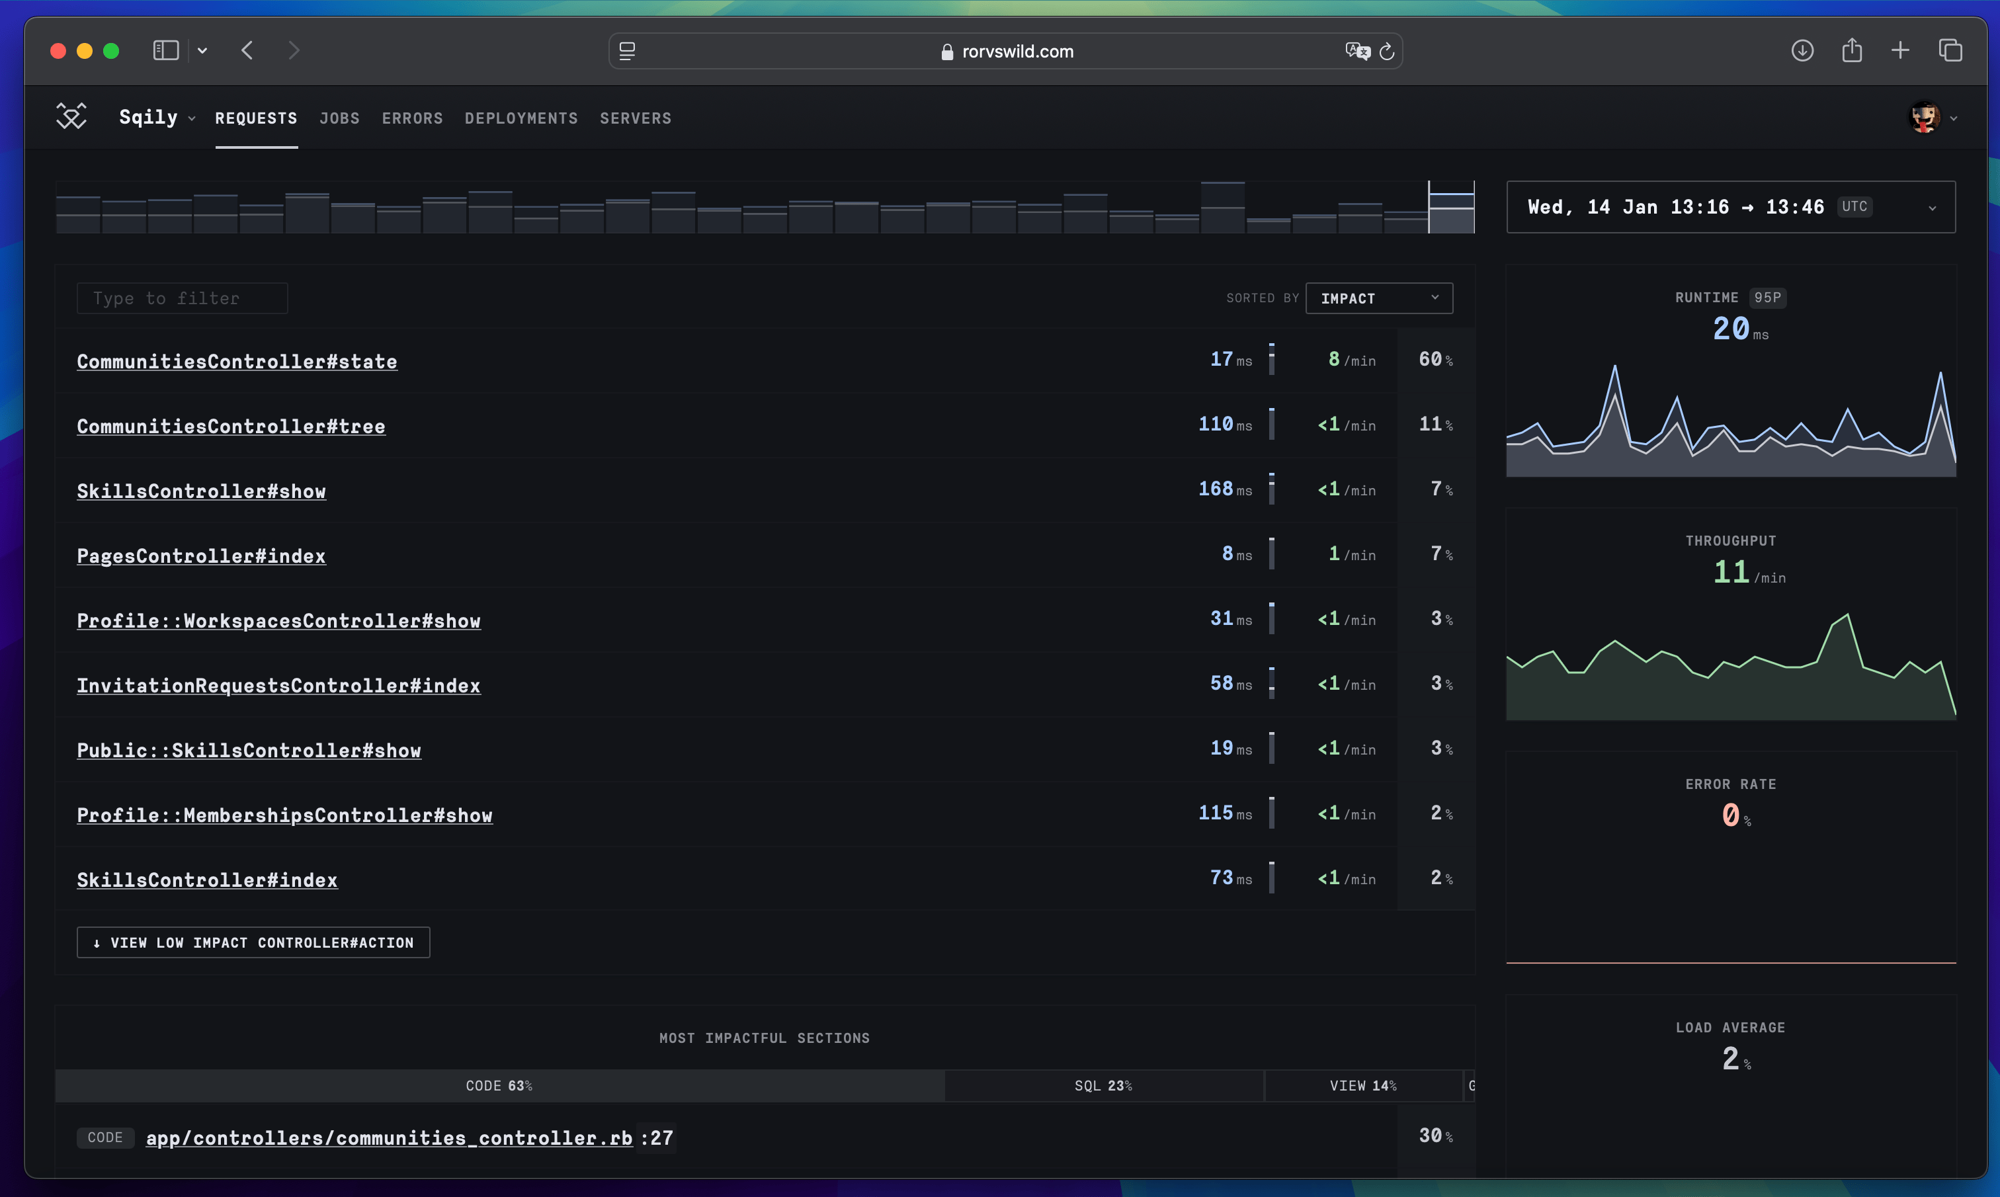This screenshot has width=2000, height=1197.
Task: Go back with the browser back arrow
Action: click(x=247, y=51)
